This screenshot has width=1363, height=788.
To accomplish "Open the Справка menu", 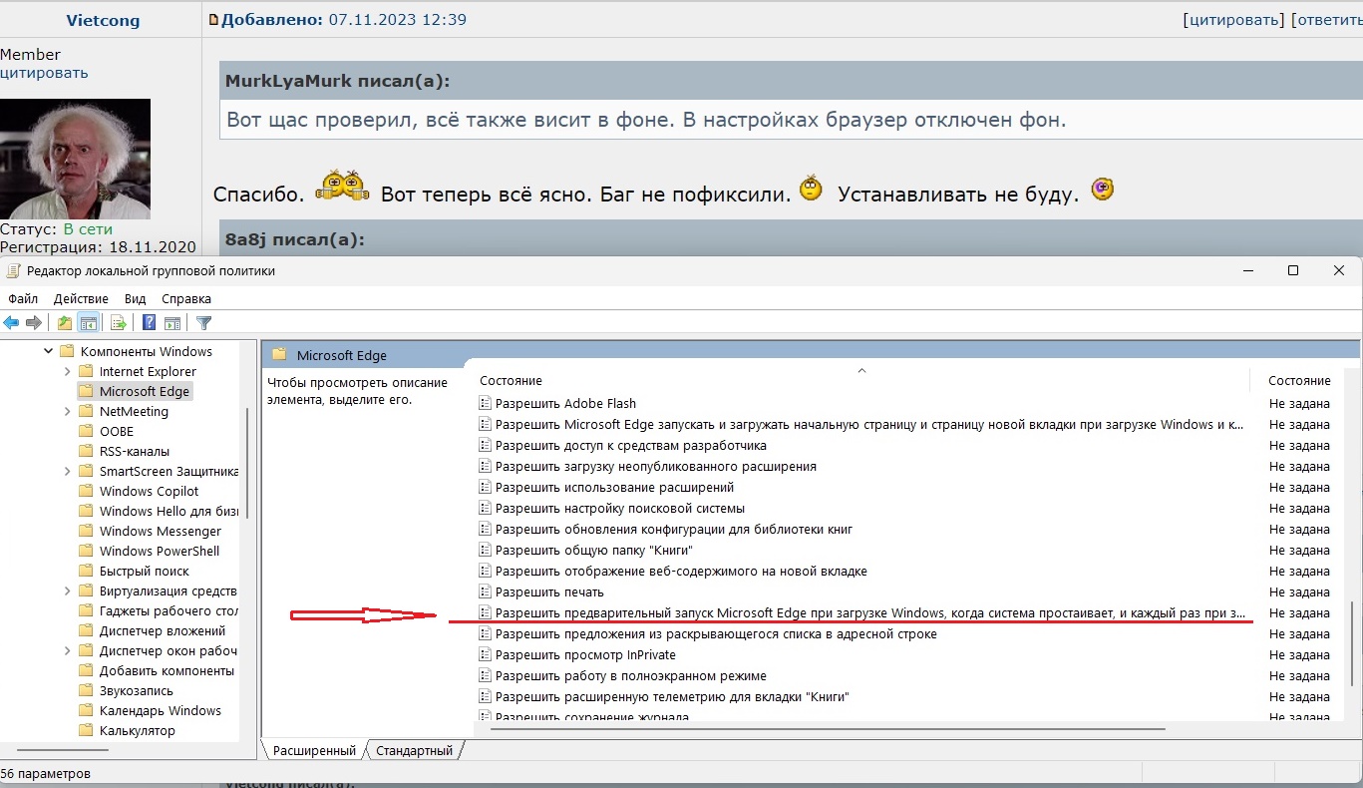I will (186, 298).
